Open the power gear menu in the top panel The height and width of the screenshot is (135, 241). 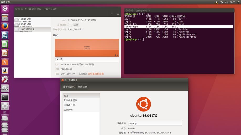[238, 2]
